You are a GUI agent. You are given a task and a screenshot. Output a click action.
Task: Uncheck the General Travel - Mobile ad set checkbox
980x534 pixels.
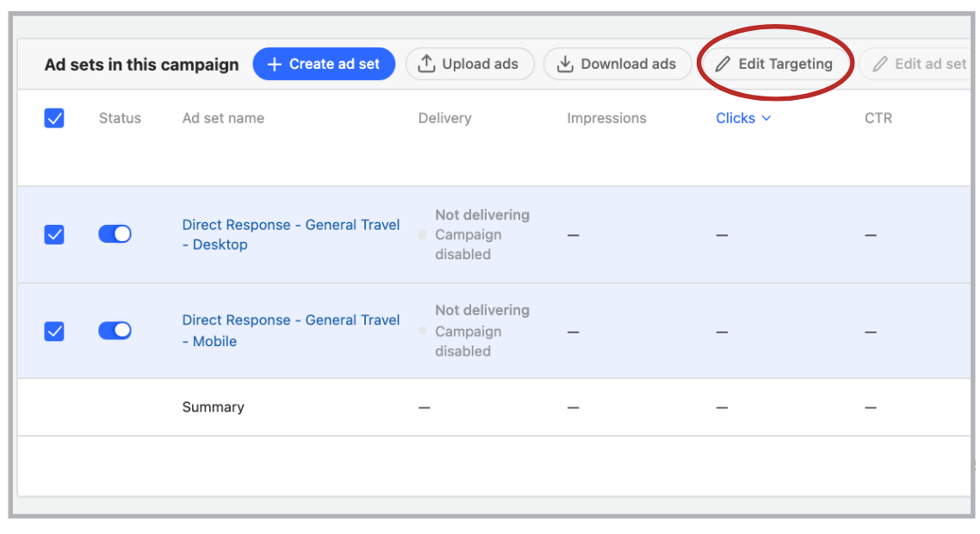tap(54, 331)
